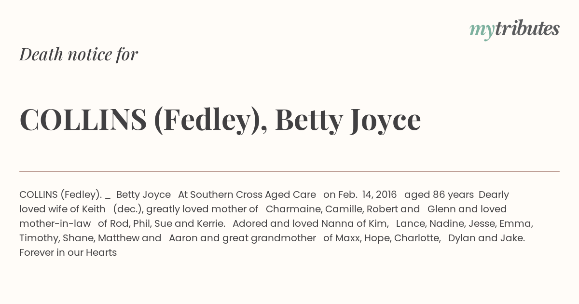
Task: Click the closing words 'Forever in our Hearts'
Action: (68, 252)
